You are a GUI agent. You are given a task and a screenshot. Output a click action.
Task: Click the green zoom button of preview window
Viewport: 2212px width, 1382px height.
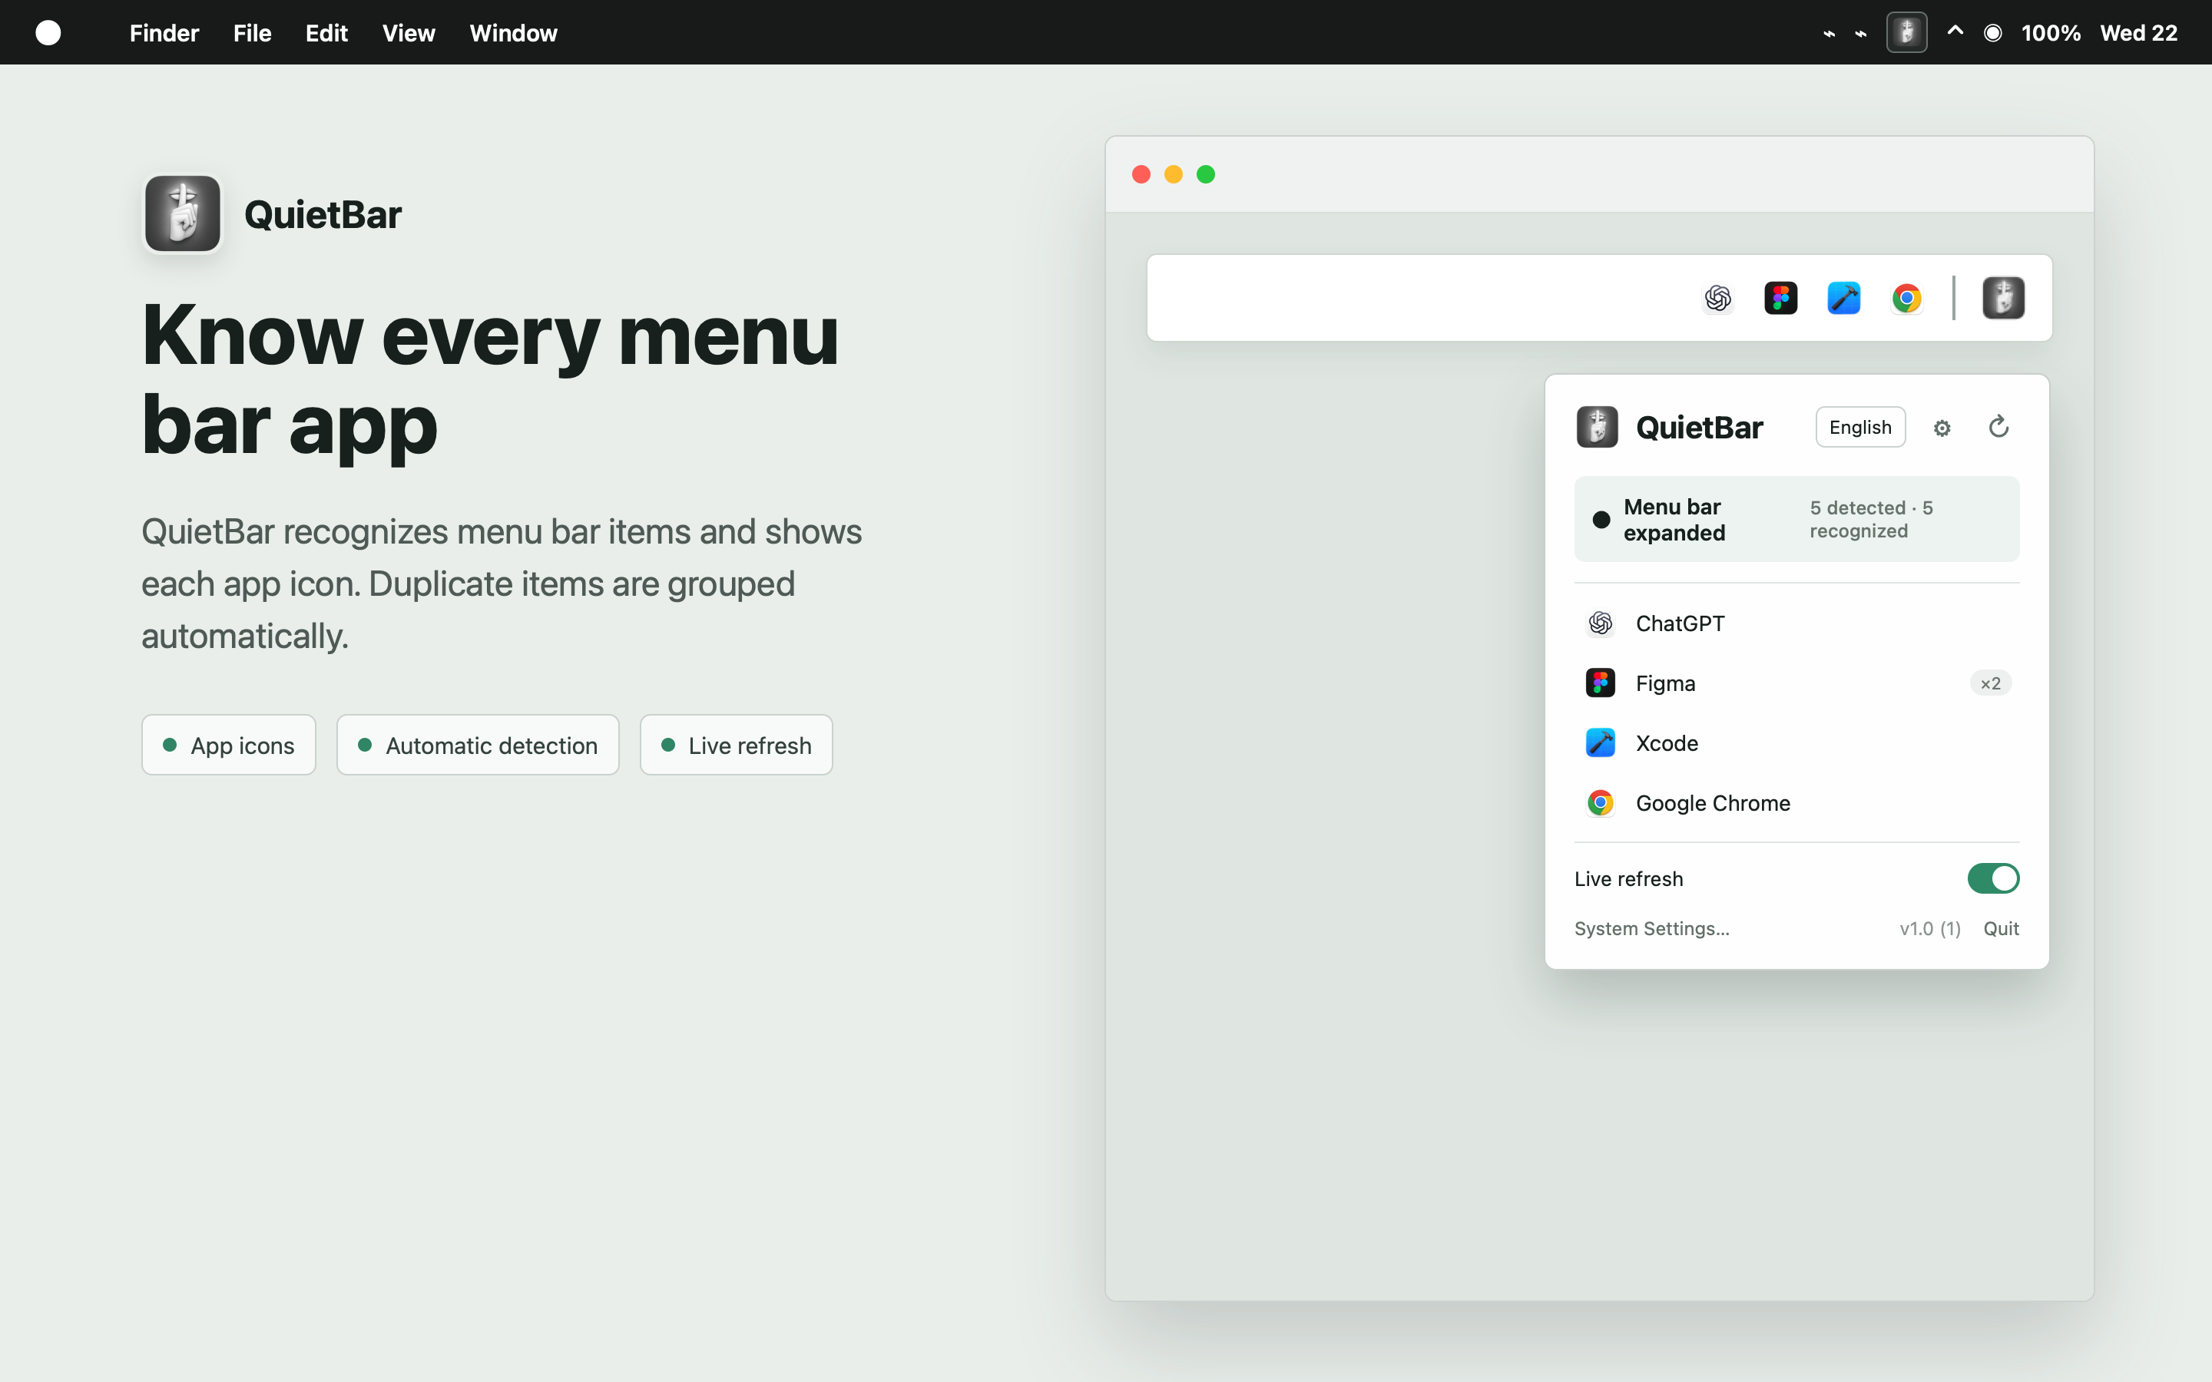[1206, 174]
